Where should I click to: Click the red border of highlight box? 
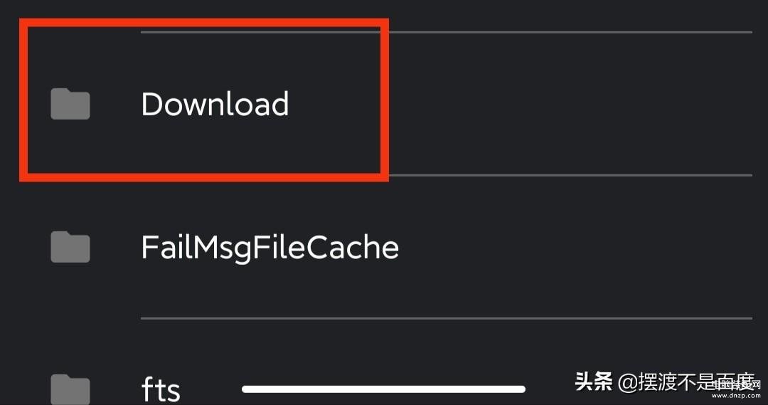(204, 23)
